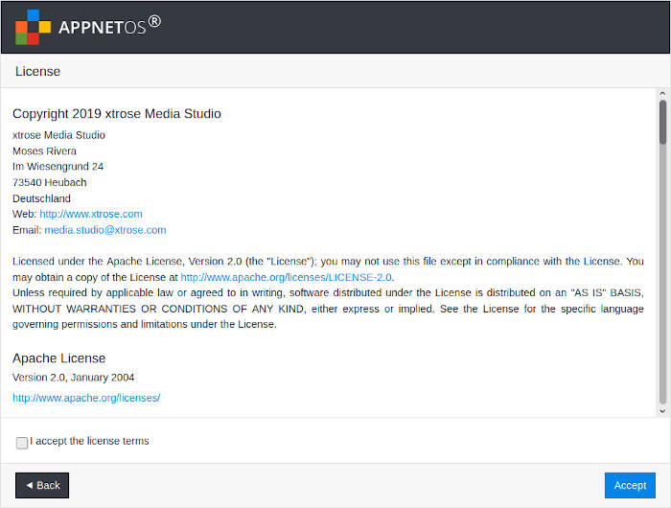
Task: Open the media.studio@xtrose.com email link
Action: coord(105,230)
